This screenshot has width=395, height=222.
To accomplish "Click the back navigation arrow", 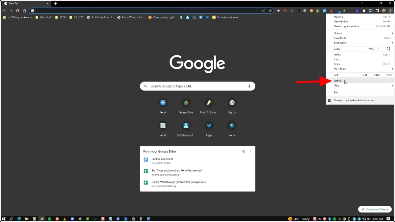I will pos(5,11).
